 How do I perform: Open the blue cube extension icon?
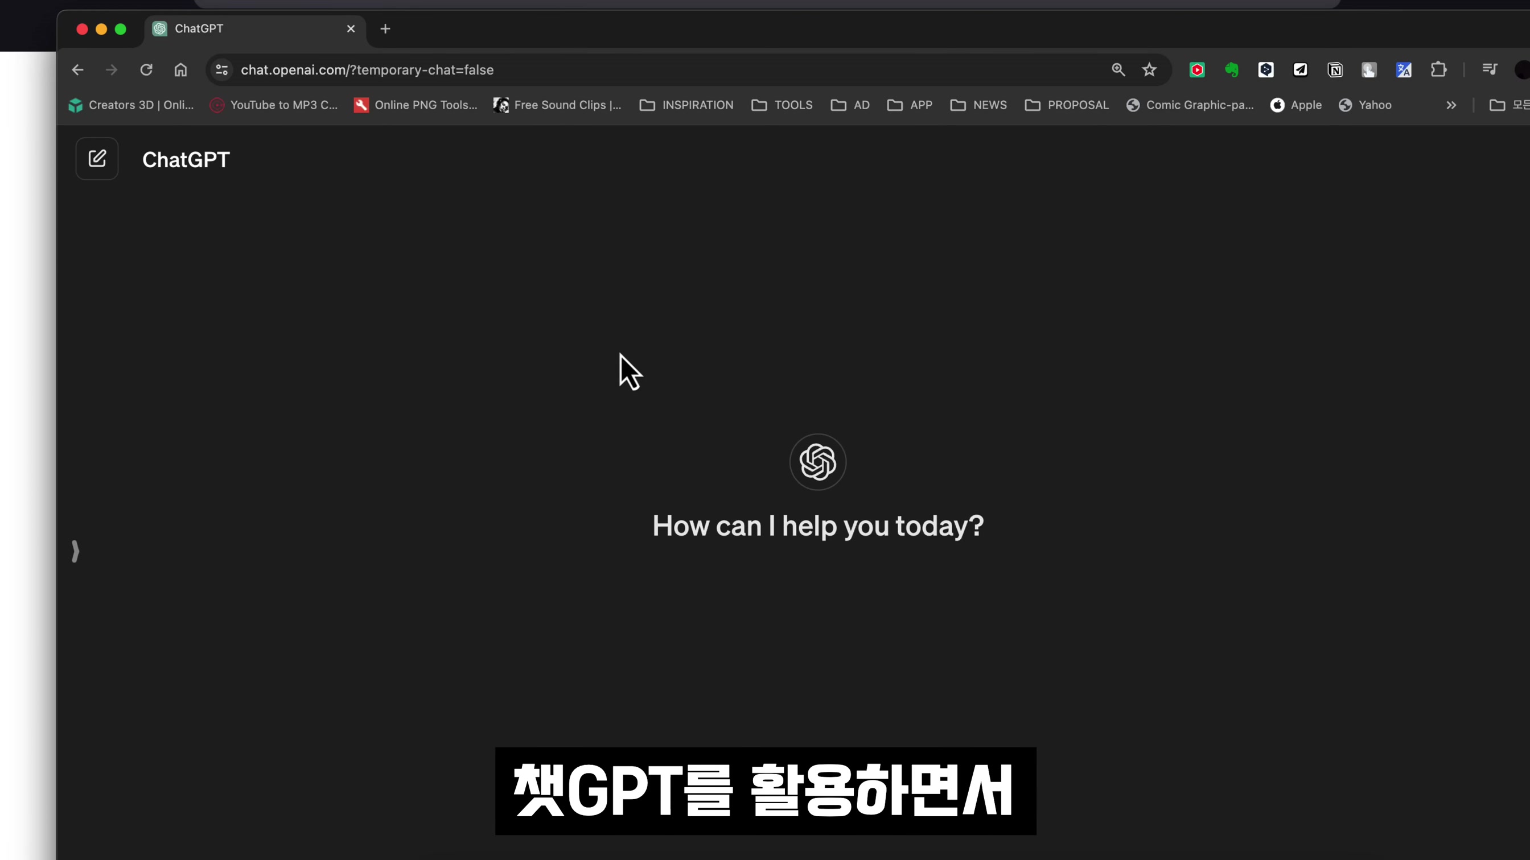(1266, 70)
